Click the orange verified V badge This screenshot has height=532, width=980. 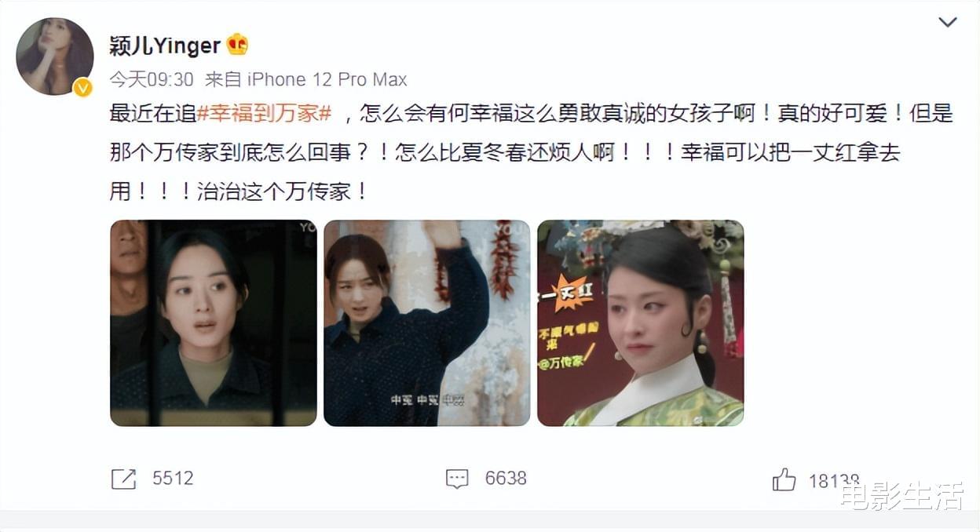83,88
